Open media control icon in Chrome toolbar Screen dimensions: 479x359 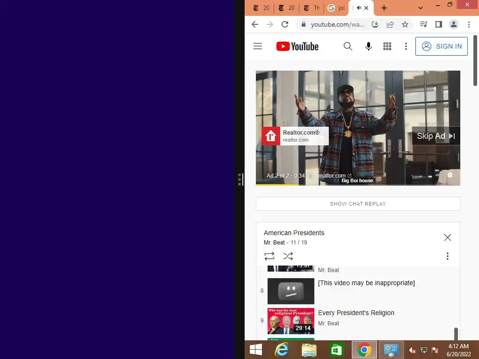click(423, 24)
